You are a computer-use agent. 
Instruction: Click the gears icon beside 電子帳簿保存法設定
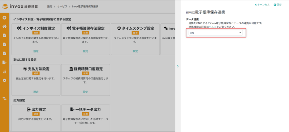69,28
